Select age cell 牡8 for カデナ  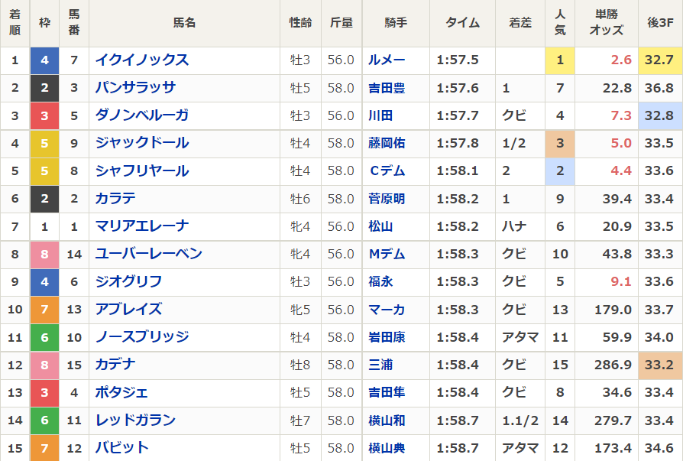tap(300, 364)
